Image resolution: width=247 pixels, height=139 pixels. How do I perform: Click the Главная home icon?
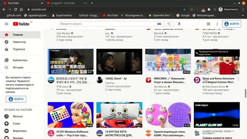tap(7, 35)
